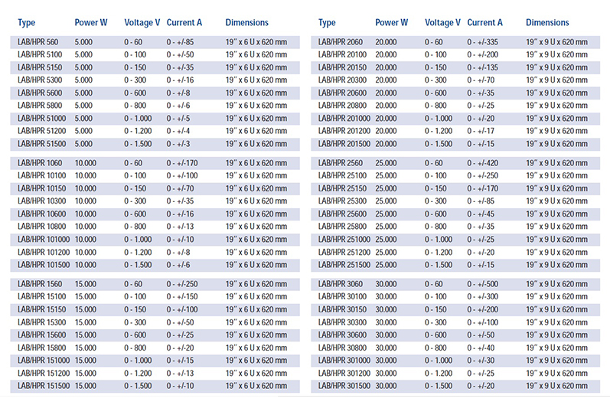Viewport: 610px width, 418px height.
Task: Select the 0 - +/-4 current value
Action: pyautogui.click(x=178, y=131)
